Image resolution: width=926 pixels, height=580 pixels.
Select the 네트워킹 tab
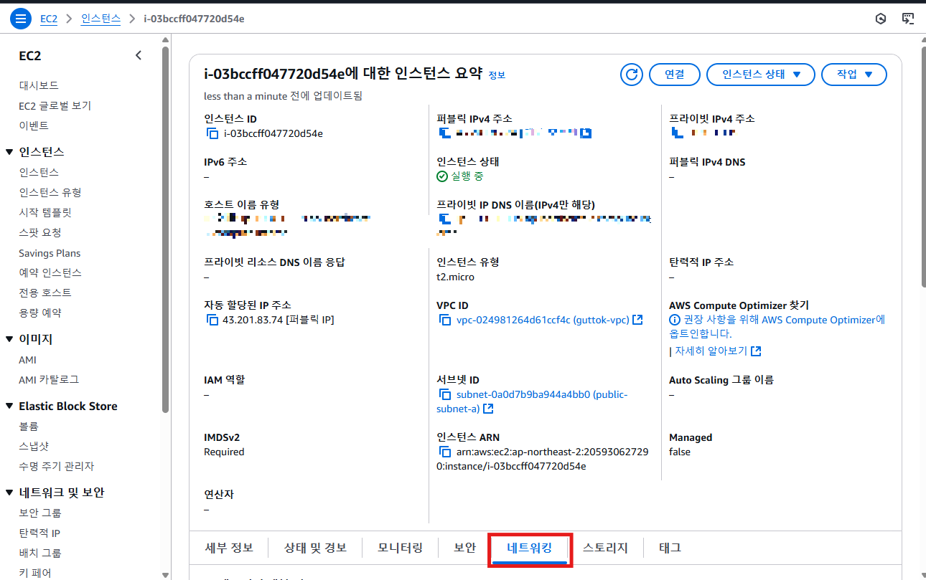coord(530,548)
